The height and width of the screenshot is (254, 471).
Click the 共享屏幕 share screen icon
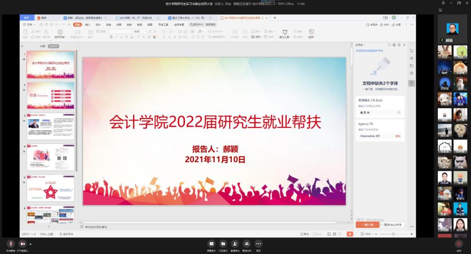point(211,243)
